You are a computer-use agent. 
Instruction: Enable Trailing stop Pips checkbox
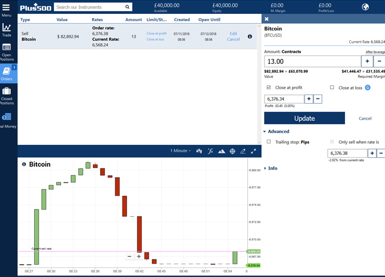[269, 142]
